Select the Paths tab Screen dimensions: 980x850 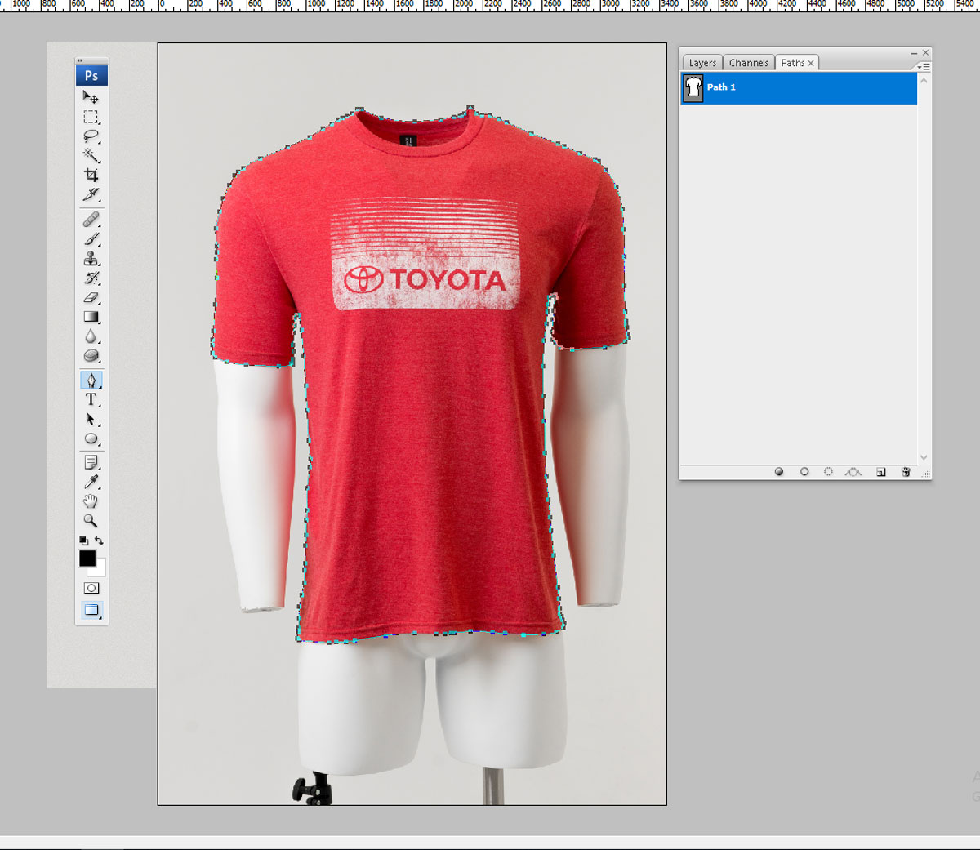[x=792, y=63]
